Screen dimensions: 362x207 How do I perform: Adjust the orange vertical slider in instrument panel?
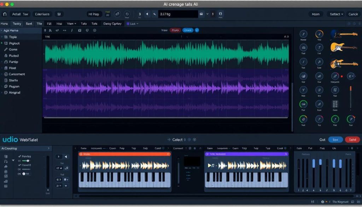pos(351,88)
